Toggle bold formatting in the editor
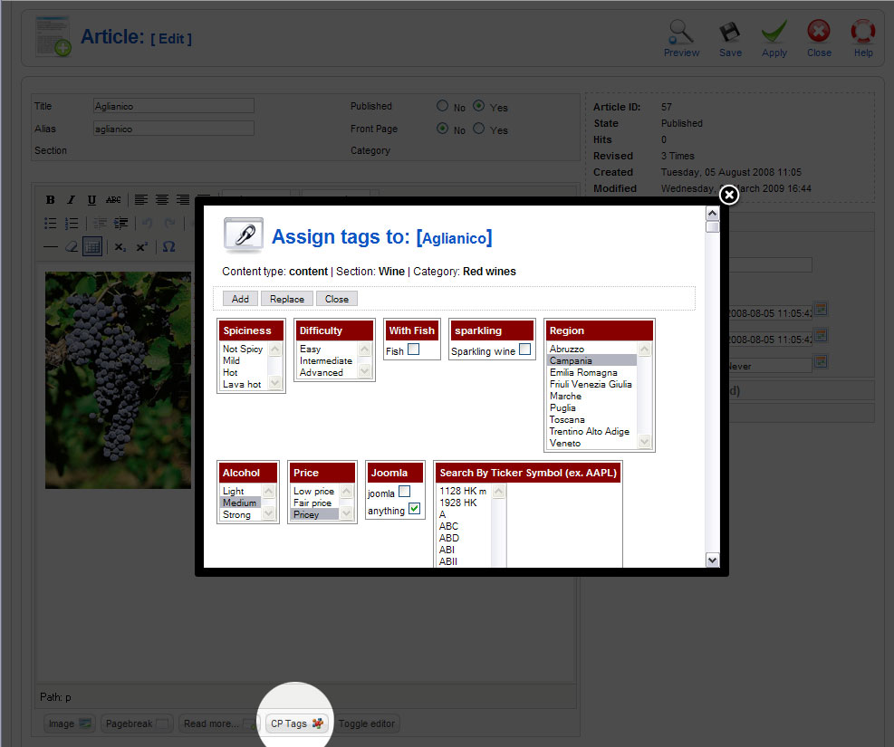Image resolution: width=894 pixels, height=747 pixels. pyautogui.click(x=51, y=200)
